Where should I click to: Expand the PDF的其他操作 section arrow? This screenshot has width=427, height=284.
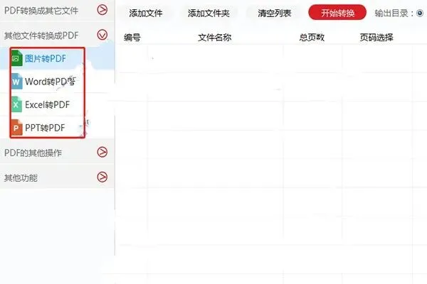point(102,152)
